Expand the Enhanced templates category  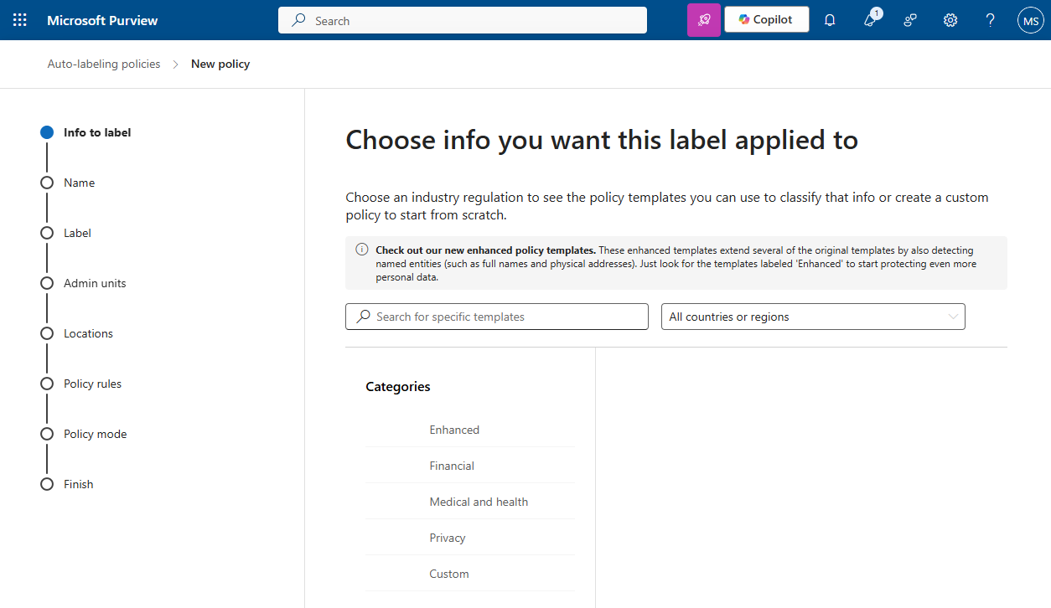454,429
